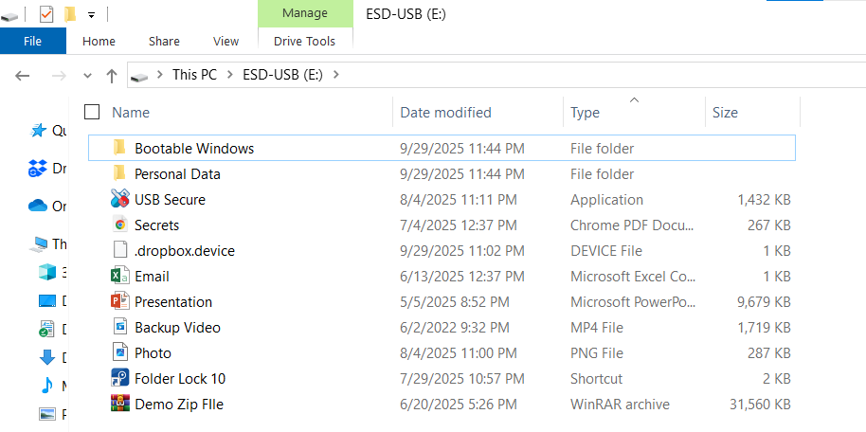
Task: Sort by the Type column header
Action: (x=585, y=112)
